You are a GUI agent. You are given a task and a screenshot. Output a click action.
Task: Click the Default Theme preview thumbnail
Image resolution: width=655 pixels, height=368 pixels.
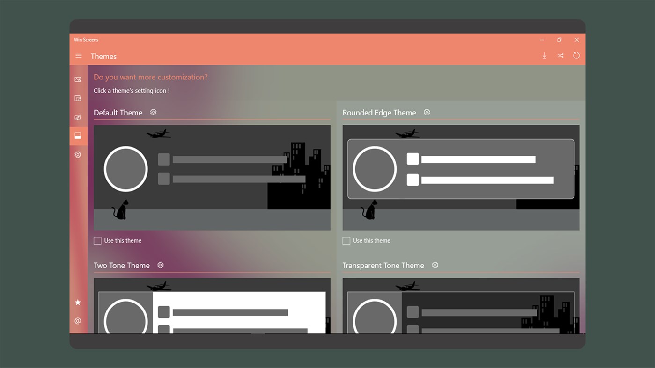coord(212,178)
